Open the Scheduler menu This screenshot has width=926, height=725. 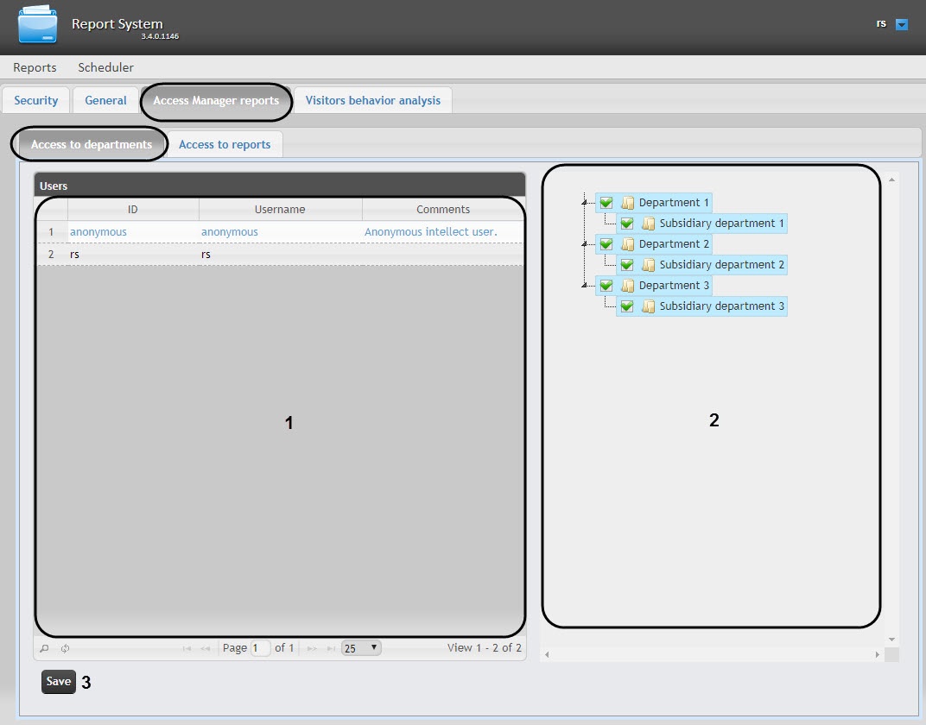point(105,67)
